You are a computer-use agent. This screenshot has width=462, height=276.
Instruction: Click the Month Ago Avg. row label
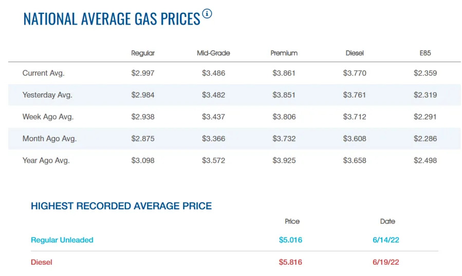pos(49,139)
